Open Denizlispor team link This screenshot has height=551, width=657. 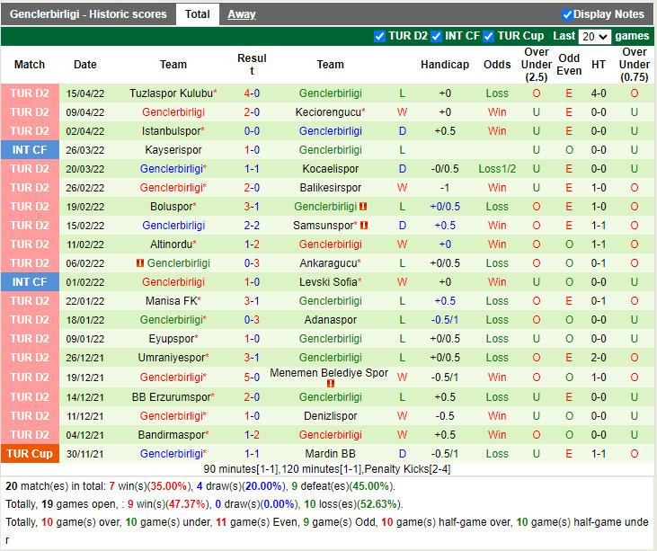[x=331, y=415]
